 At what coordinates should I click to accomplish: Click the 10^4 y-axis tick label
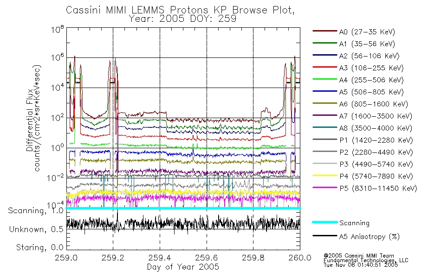pyautogui.click(x=58, y=88)
